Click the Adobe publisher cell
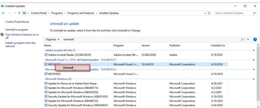 click(173, 55)
